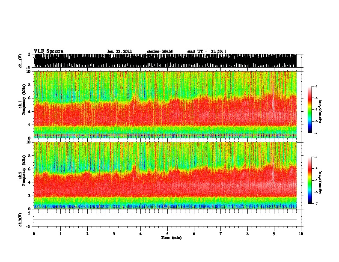Click the "10" tick on ch.2 frequency axis
Screen dimensions: 339x262
[x=29, y=142]
